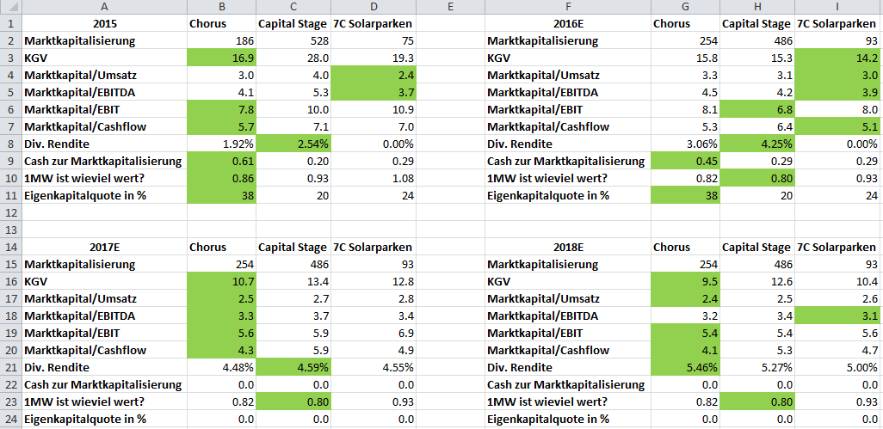Select the cell showing 10.9

(374, 110)
